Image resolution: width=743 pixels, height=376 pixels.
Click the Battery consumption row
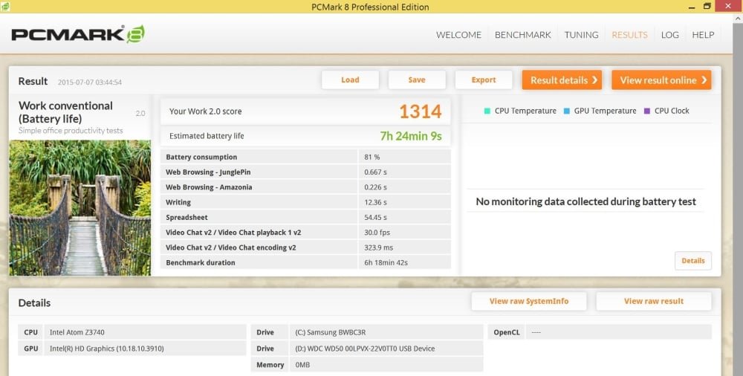click(305, 157)
